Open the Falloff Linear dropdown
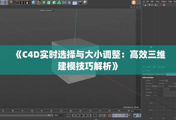 [158, 86]
